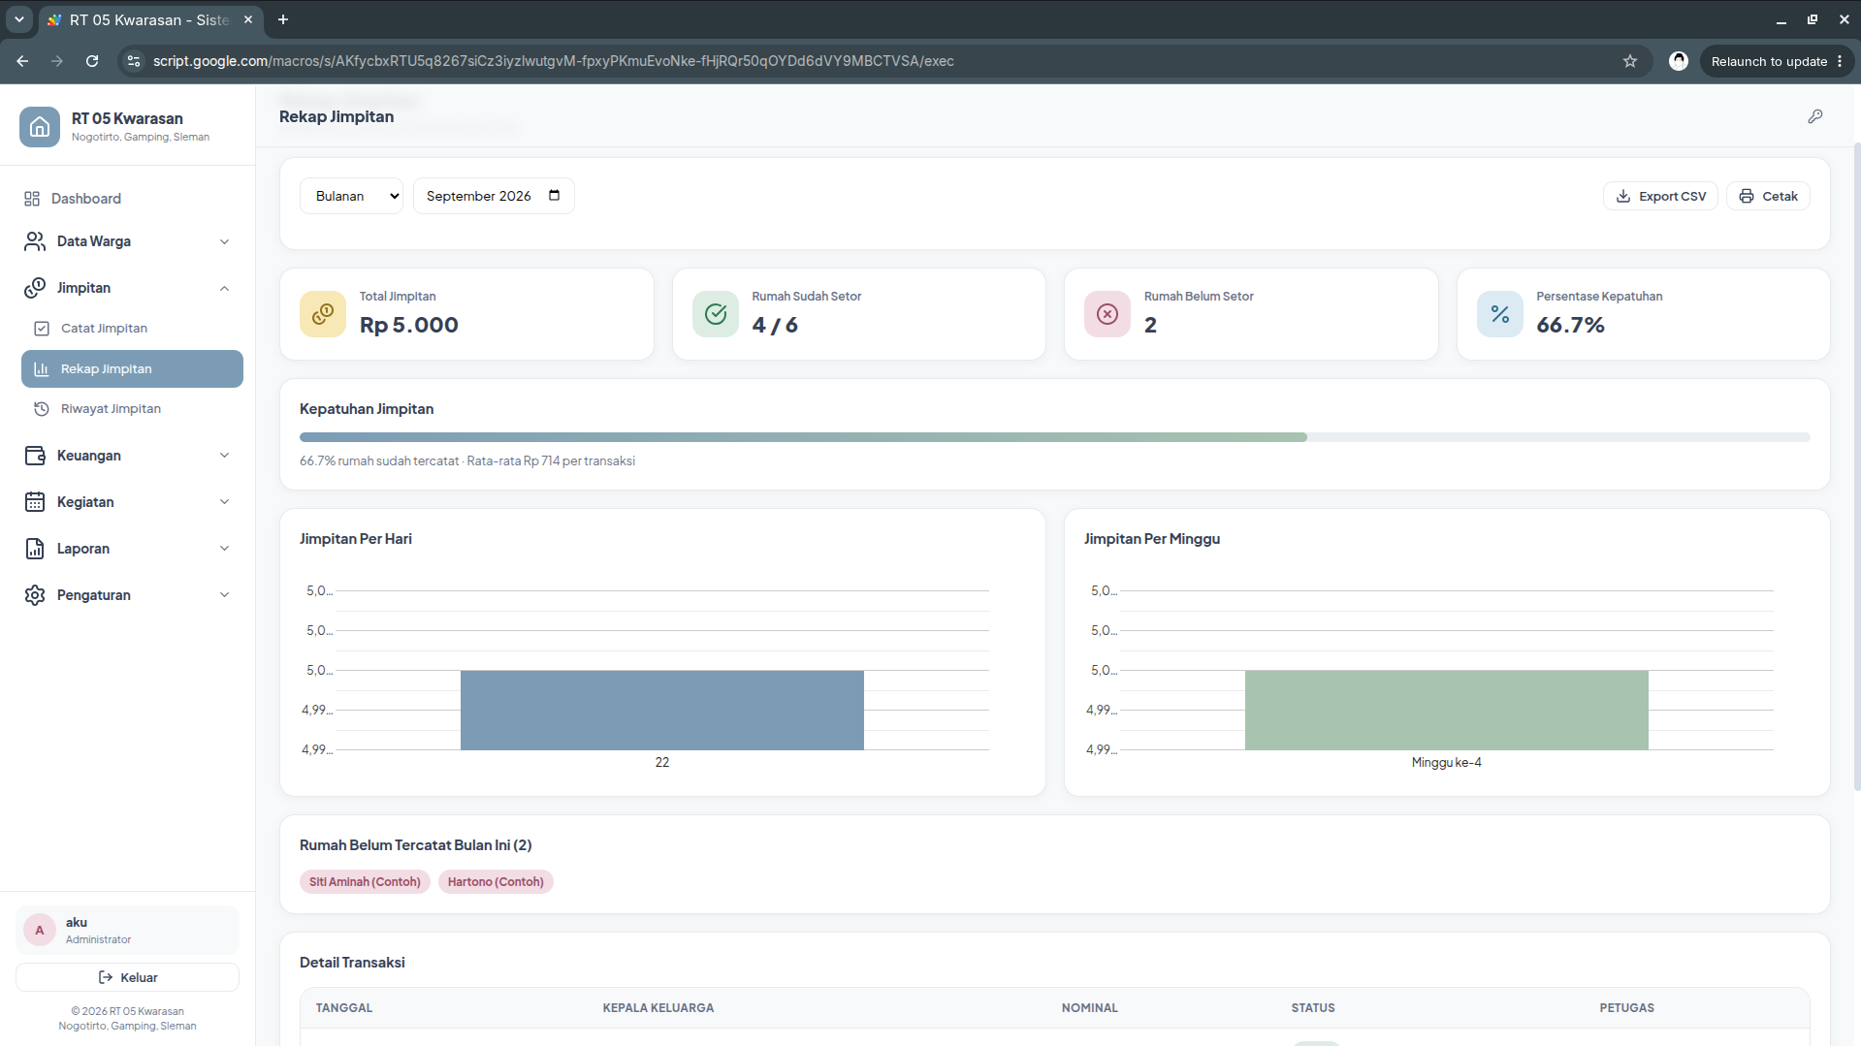Click the Data Warga people icon

35,241
